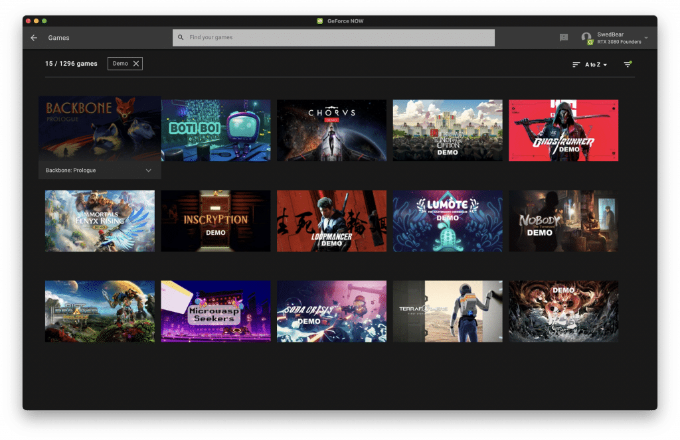680x440 pixels.
Task: Select the Chorus demo tile
Action: (332, 131)
